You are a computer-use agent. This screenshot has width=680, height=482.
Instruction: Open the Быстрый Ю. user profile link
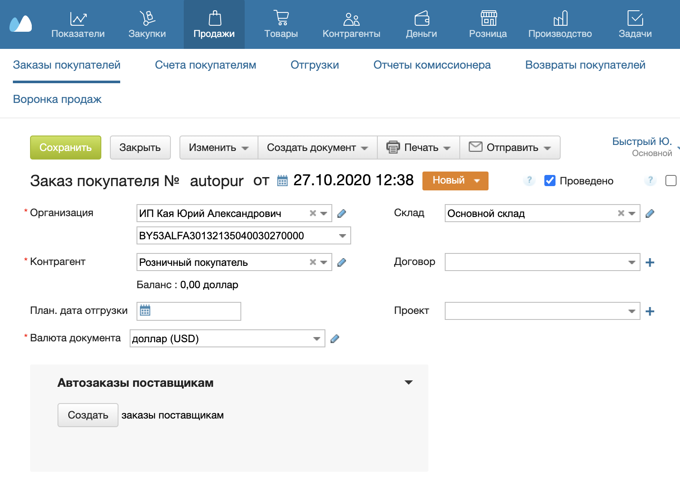(642, 141)
